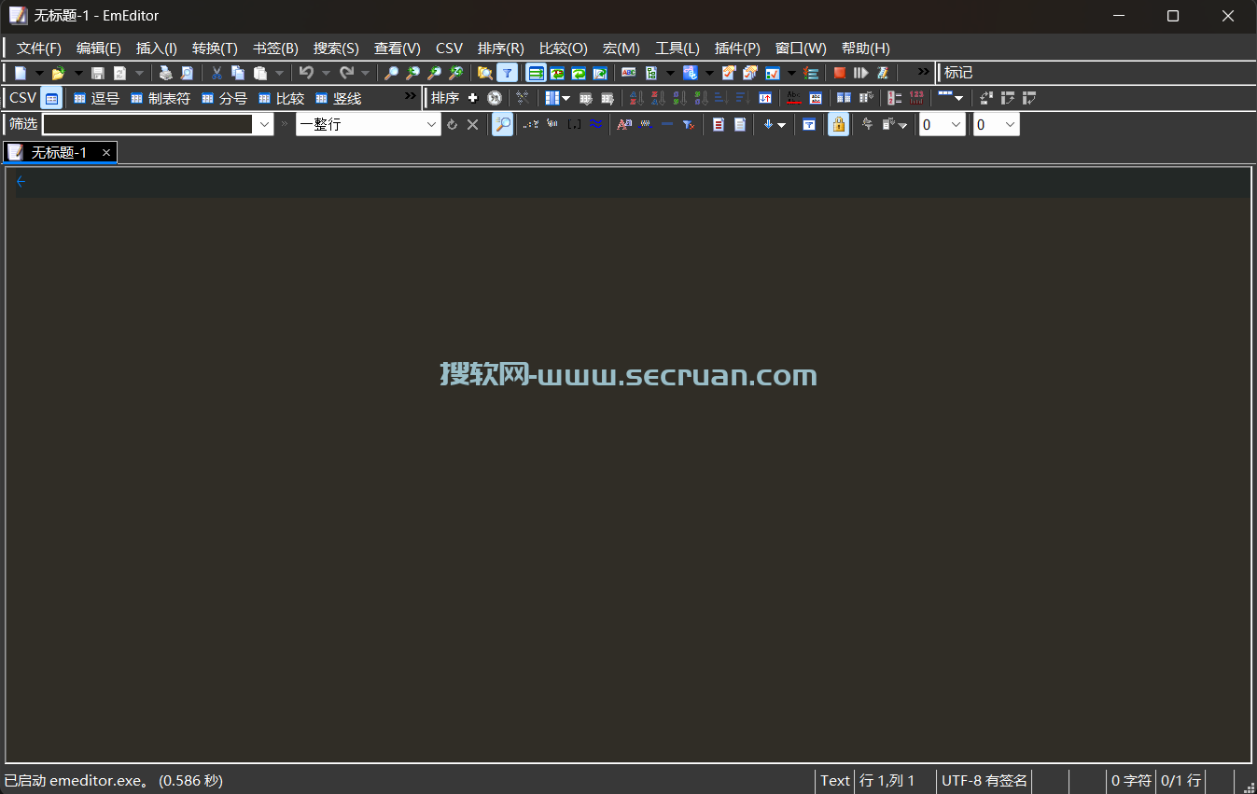This screenshot has width=1257, height=794.
Task: Open the dropdown arrow next to Open
Action: coord(78,73)
